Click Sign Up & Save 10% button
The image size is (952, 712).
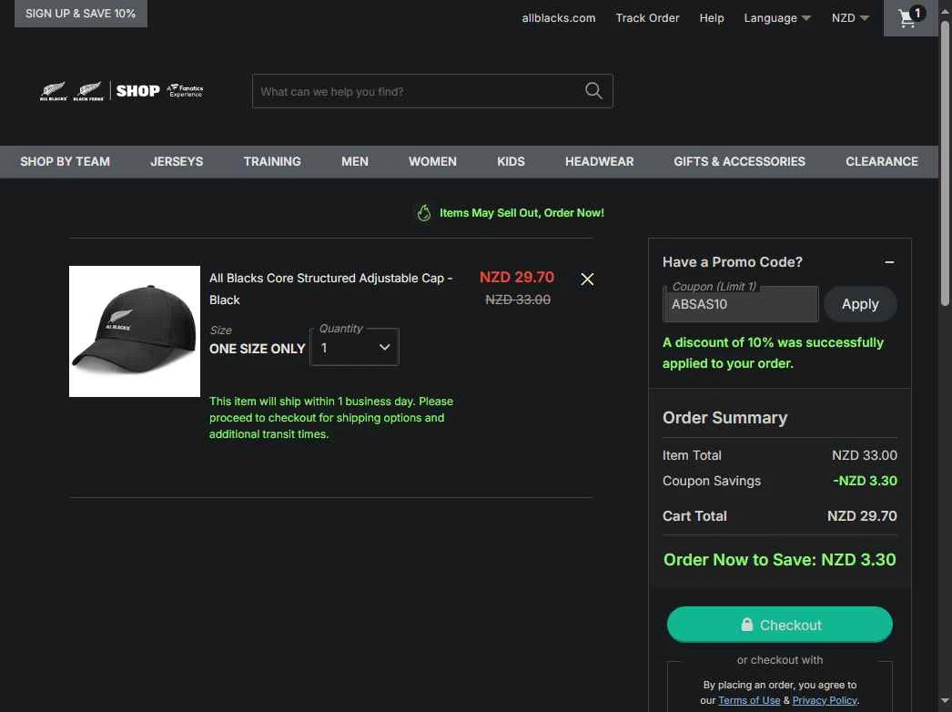point(81,14)
